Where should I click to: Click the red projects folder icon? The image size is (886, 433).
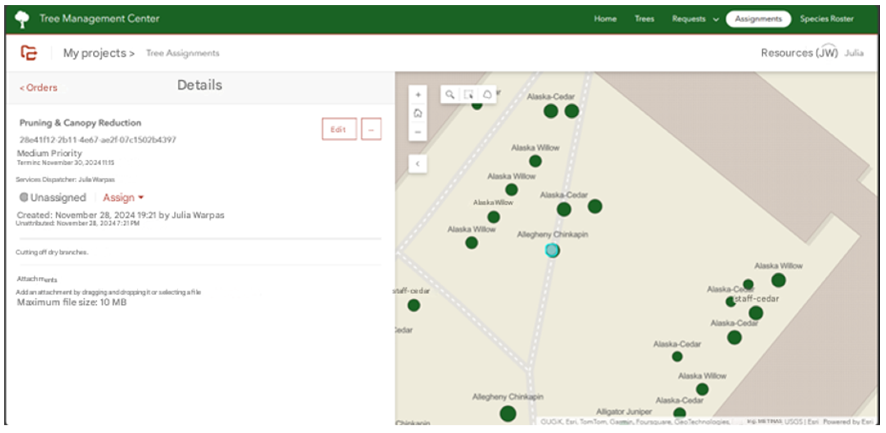pos(29,53)
